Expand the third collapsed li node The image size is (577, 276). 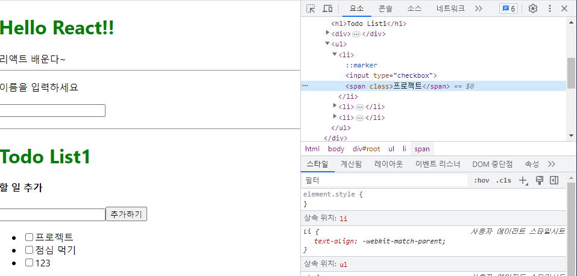335,116
